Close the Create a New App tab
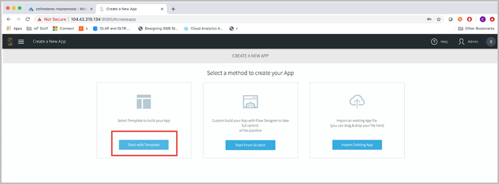The image size is (499, 184). click(162, 9)
